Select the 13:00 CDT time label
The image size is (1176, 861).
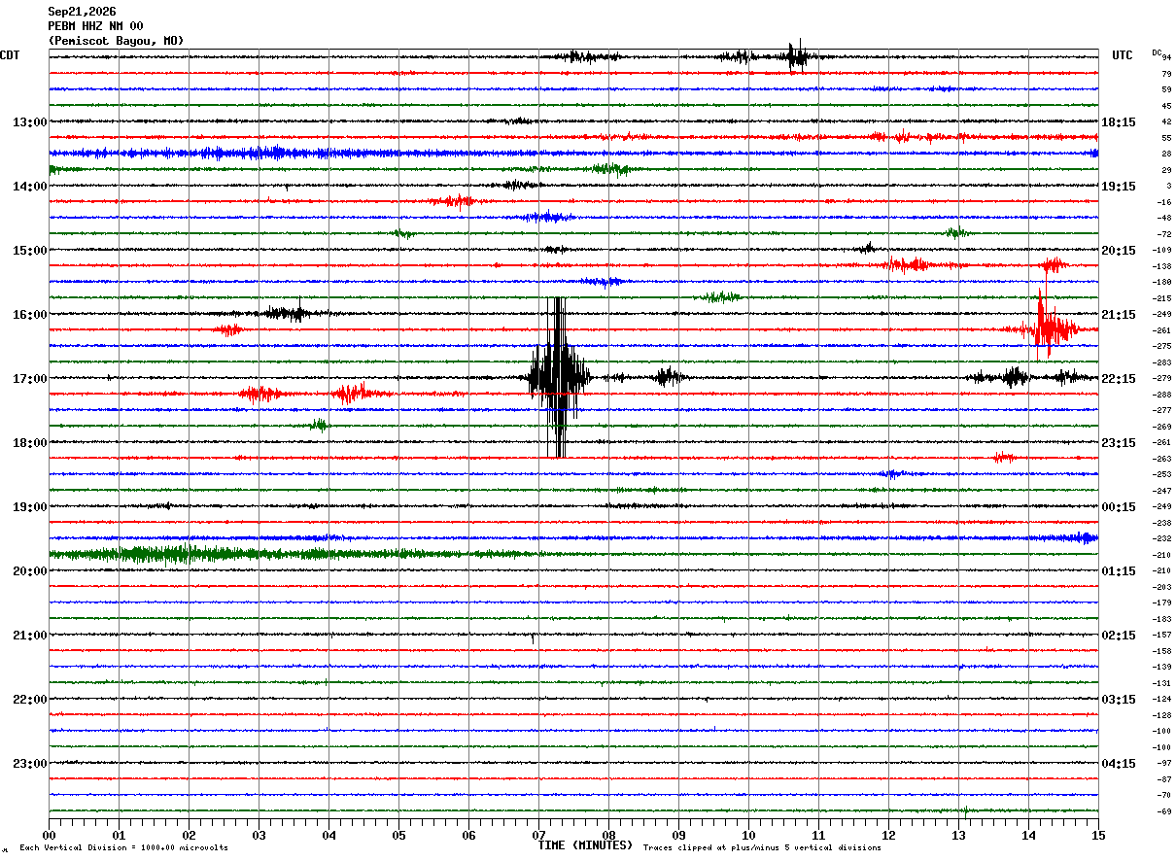(29, 122)
